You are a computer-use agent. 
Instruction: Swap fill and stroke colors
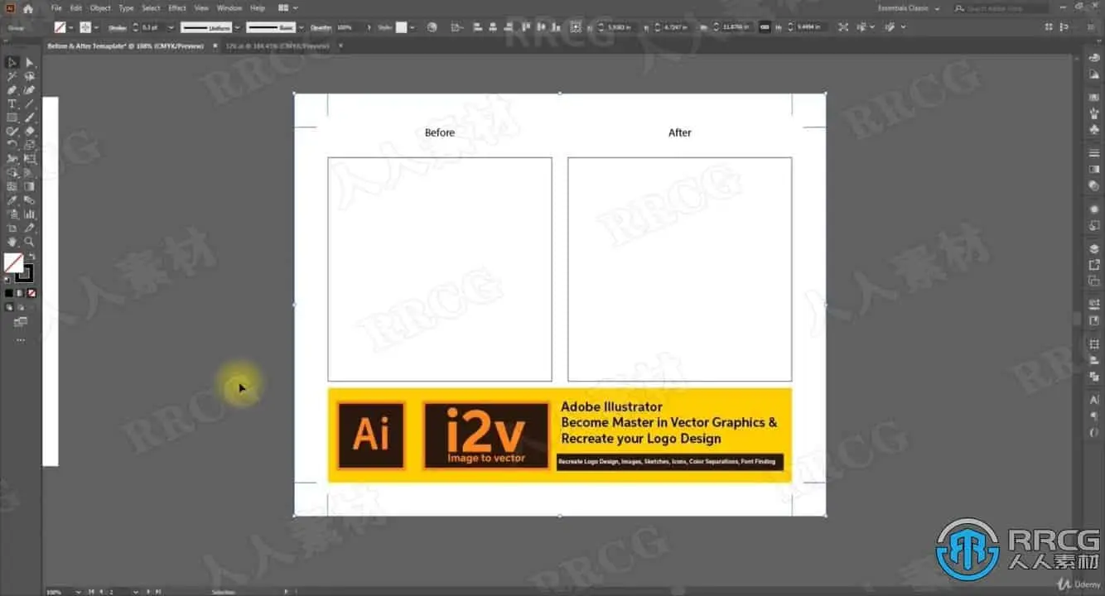33,257
